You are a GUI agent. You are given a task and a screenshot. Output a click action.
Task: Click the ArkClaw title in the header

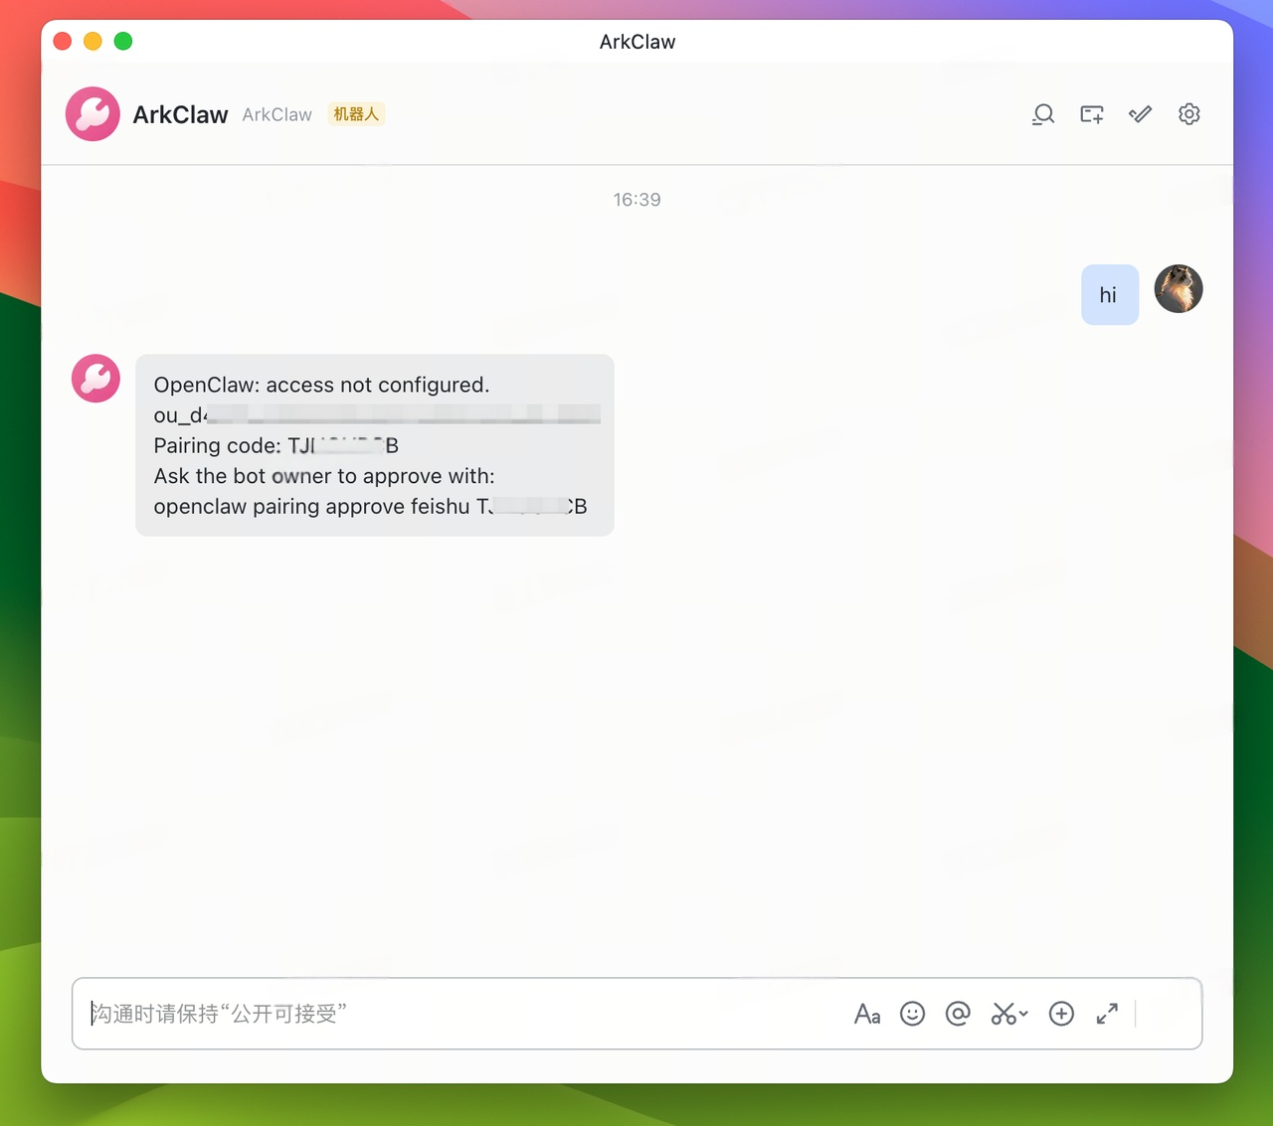click(x=180, y=114)
